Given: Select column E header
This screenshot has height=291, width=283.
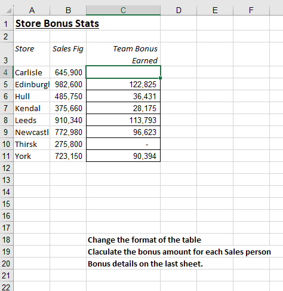Looking at the screenshot, I should [215, 10].
